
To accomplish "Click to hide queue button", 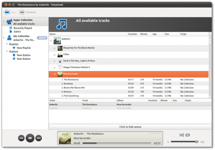I will [x=130, y=127].
